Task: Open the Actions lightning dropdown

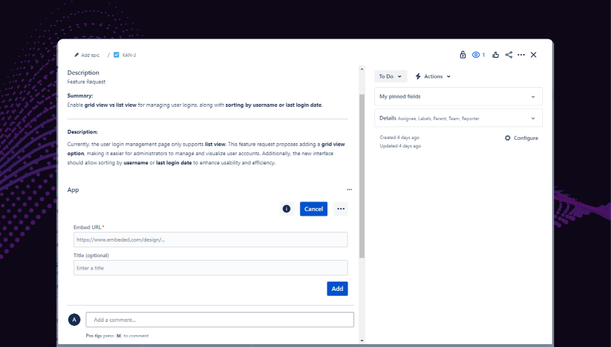Action: [433, 77]
